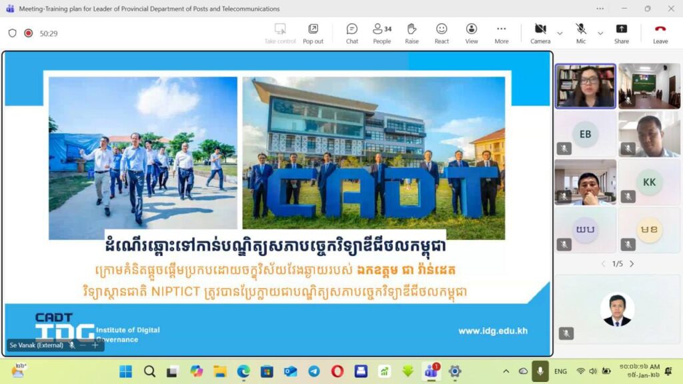The width and height of the screenshot is (683, 384).
Task: Click the recording indicator icon
Action: [x=28, y=33]
